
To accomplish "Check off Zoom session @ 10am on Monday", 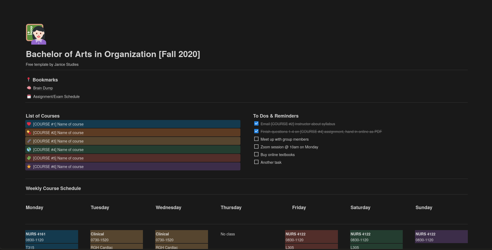I will 256,146.
